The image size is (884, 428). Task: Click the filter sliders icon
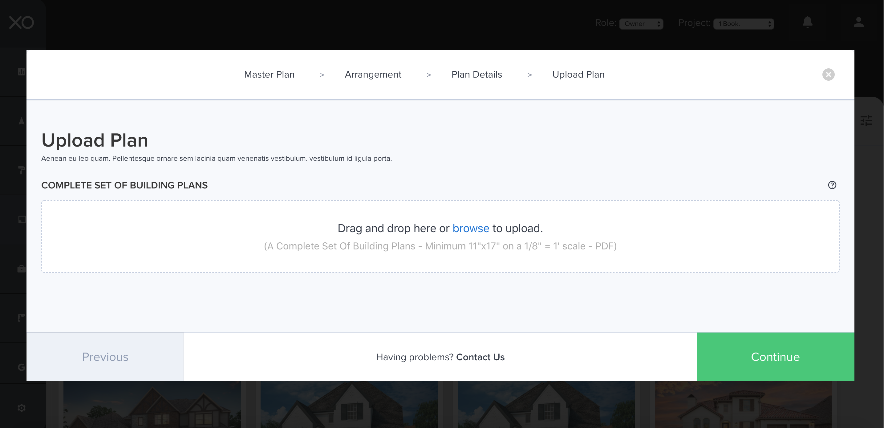(866, 120)
